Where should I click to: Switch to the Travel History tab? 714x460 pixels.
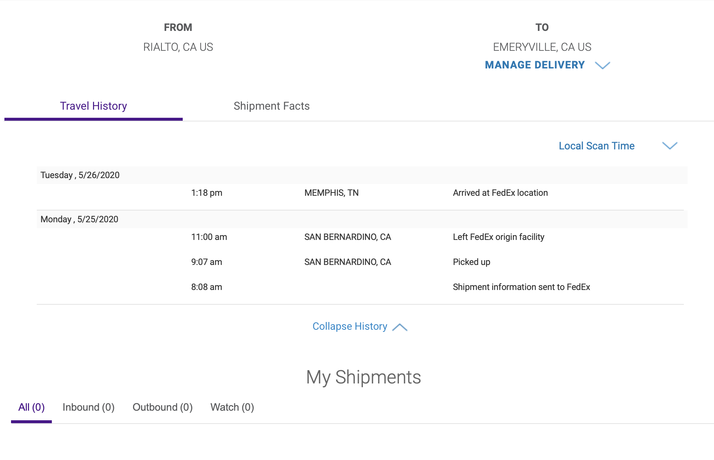click(x=93, y=106)
